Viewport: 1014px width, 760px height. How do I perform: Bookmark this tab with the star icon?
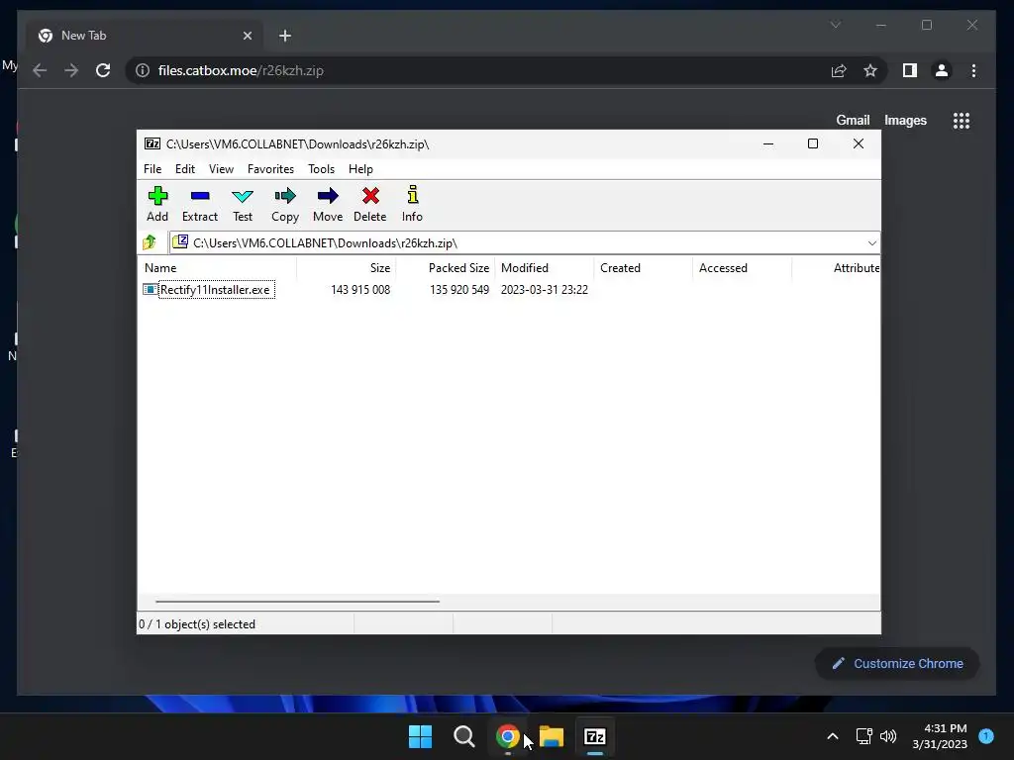tap(870, 70)
